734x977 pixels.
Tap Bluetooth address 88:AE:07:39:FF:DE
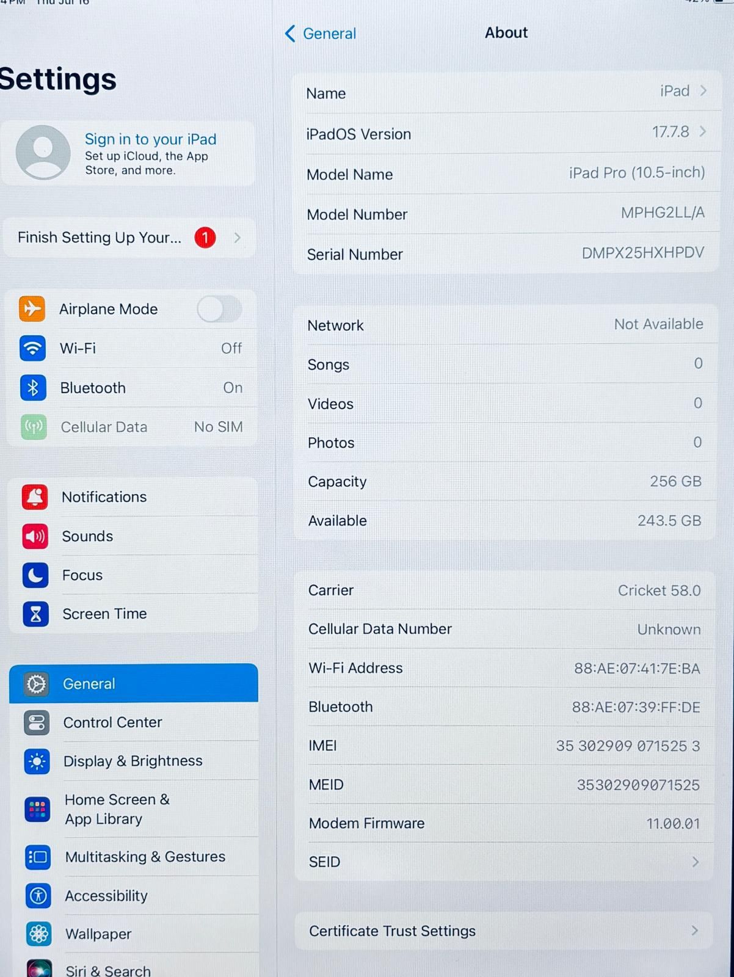pyautogui.click(x=636, y=707)
